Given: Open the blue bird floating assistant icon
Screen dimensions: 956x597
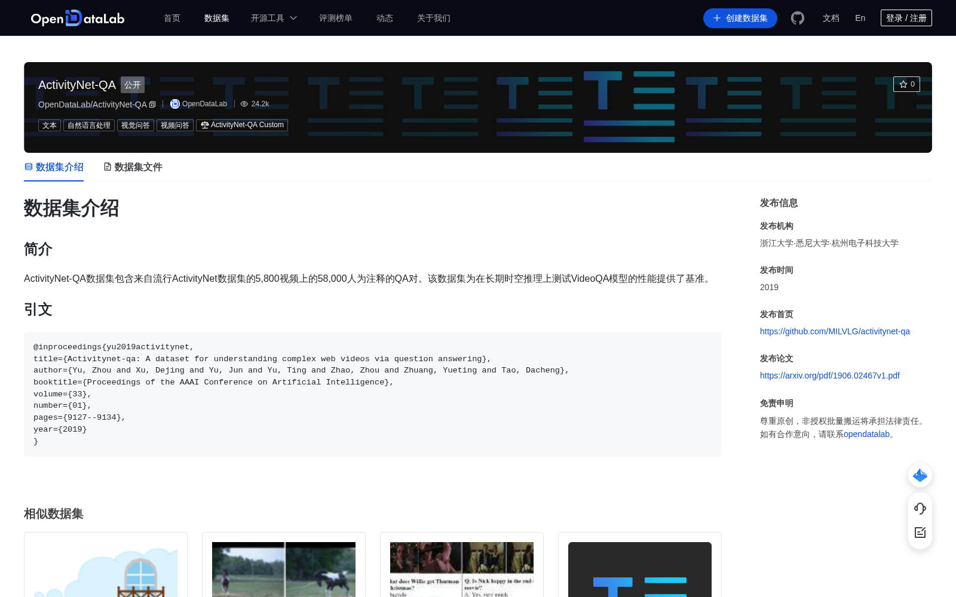Looking at the screenshot, I should pos(920,475).
